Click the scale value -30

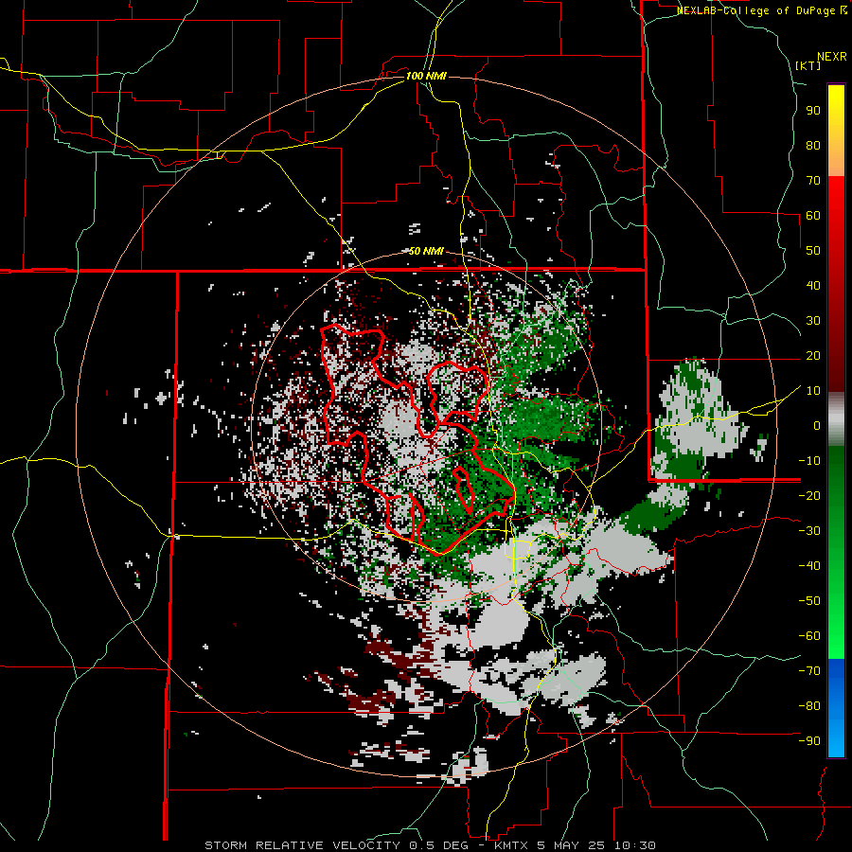(809, 531)
